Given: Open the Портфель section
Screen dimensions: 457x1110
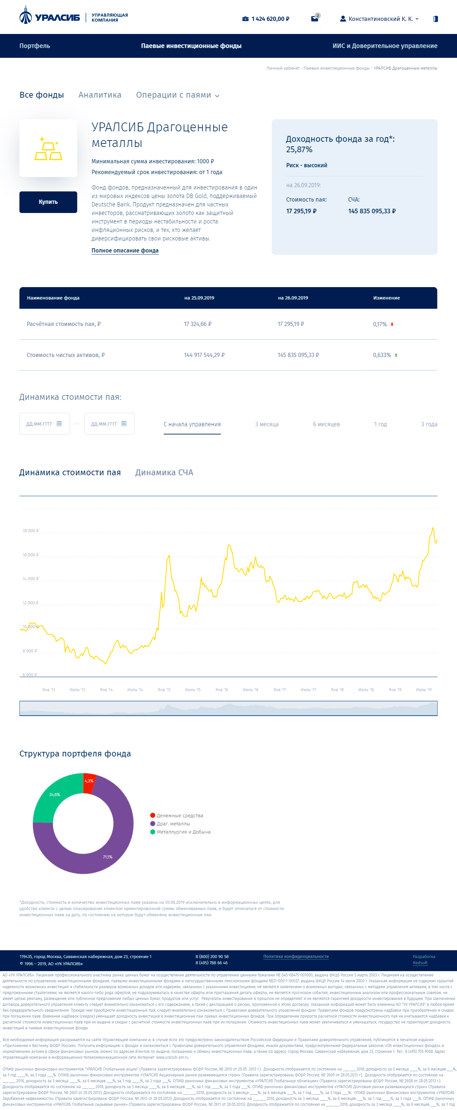Looking at the screenshot, I should click(35, 46).
